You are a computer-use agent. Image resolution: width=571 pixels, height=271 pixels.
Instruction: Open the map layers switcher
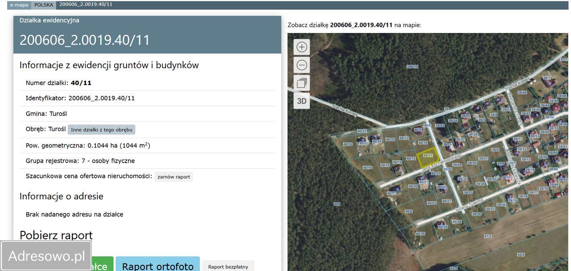coord(302,83)
